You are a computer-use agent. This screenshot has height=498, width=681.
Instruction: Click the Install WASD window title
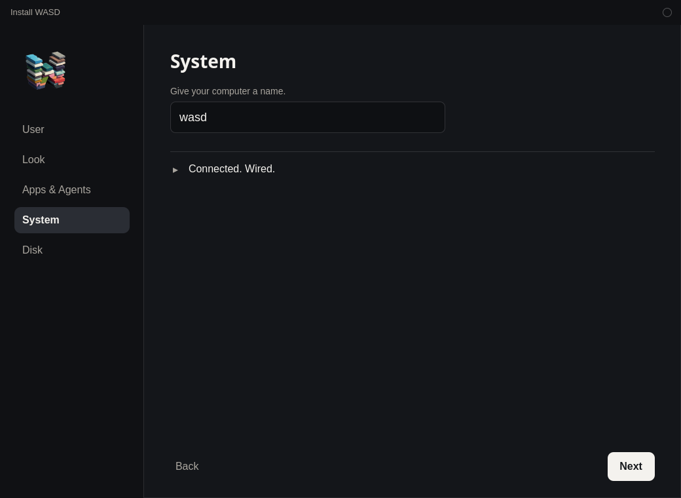tap(35, 12)
